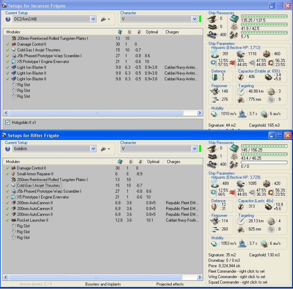The height and width of the screenshot is (289, 293).
Task: Click green skill indicator in Rifter window
Action: coord(200,149)
